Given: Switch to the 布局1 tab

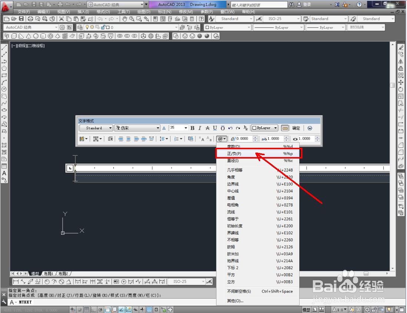Looking at the screenshot, I should pyautogui.click(x=49, y=274).
